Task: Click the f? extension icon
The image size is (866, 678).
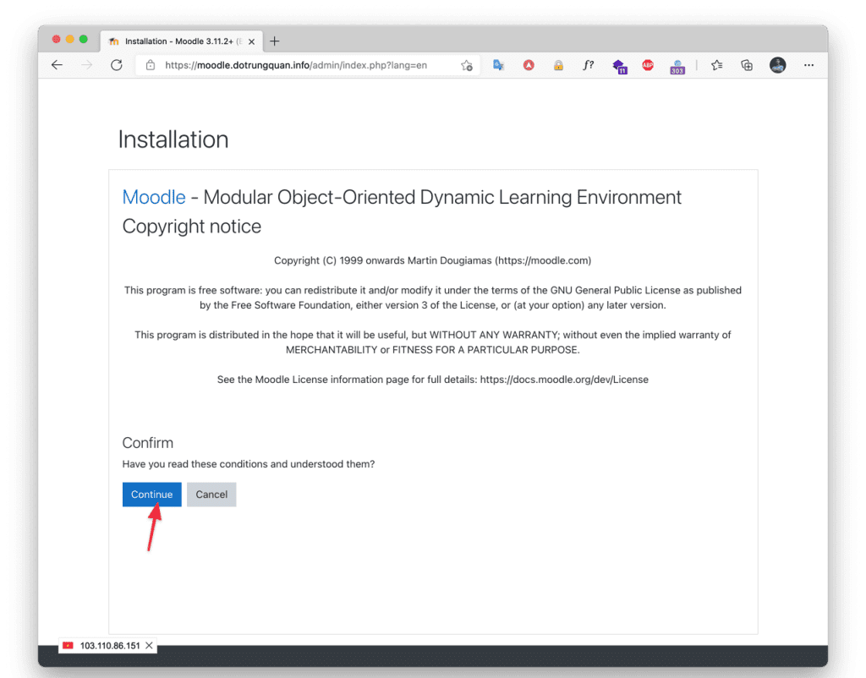Action: [x=589, y=65]
